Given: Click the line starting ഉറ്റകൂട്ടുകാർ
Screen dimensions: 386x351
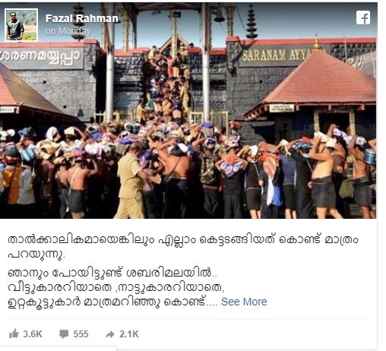Looking at the screenshot, I should [x=112, y=302].
